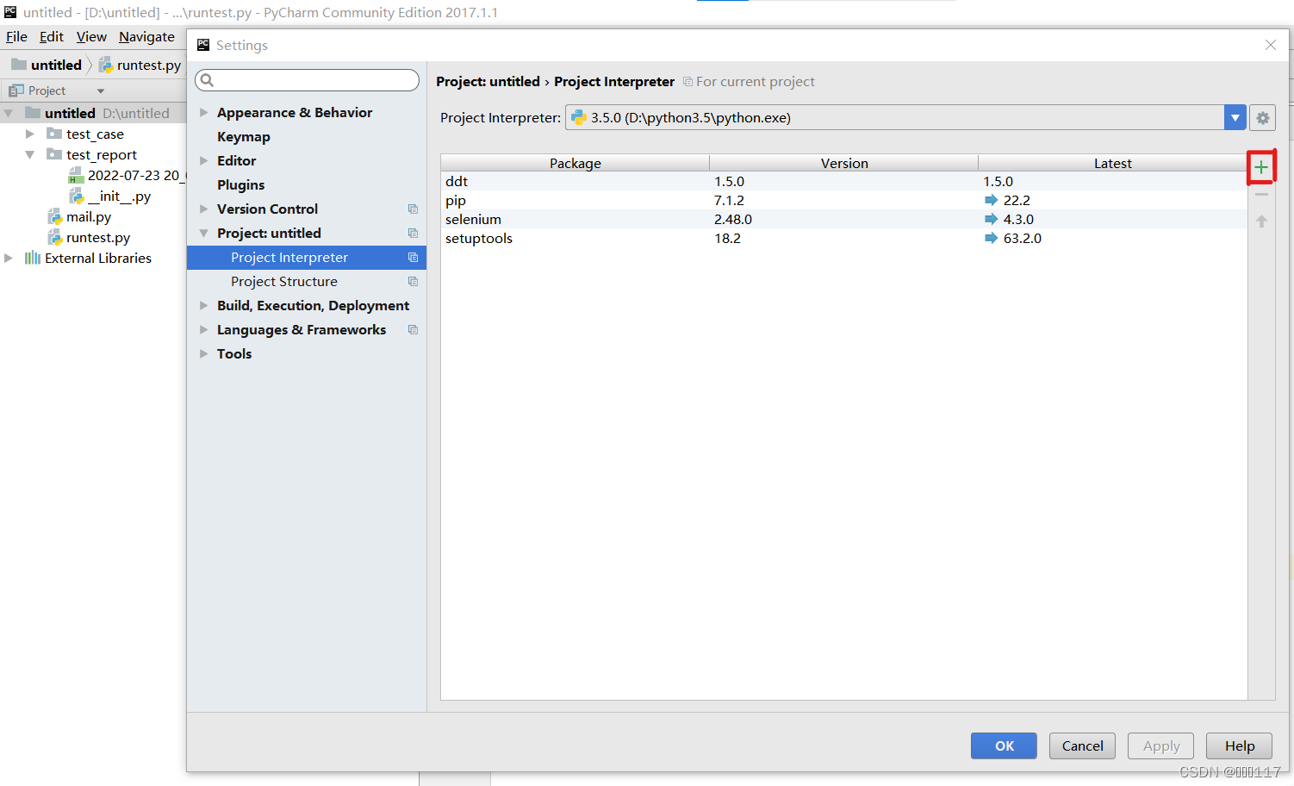Expand the Appearance & Behavior section
The image size is (1294, 786).
click(203, 112)
